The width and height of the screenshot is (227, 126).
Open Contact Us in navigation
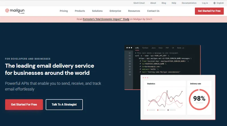[x=153, y=11]
